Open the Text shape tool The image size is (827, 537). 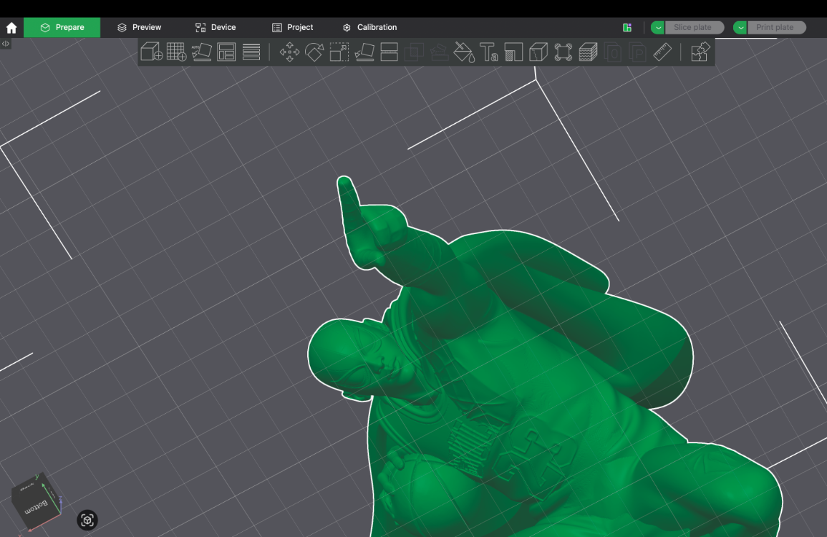point(489,52)
